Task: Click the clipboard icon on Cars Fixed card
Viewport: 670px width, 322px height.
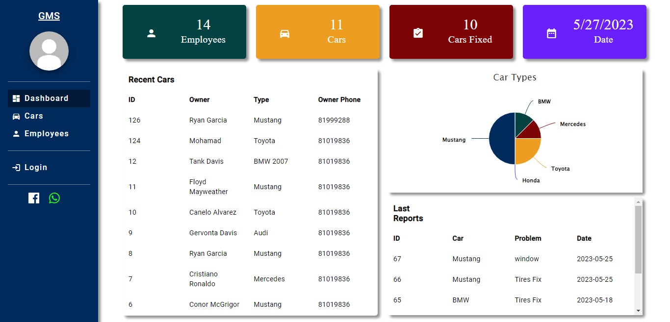Action: point(418,33)
